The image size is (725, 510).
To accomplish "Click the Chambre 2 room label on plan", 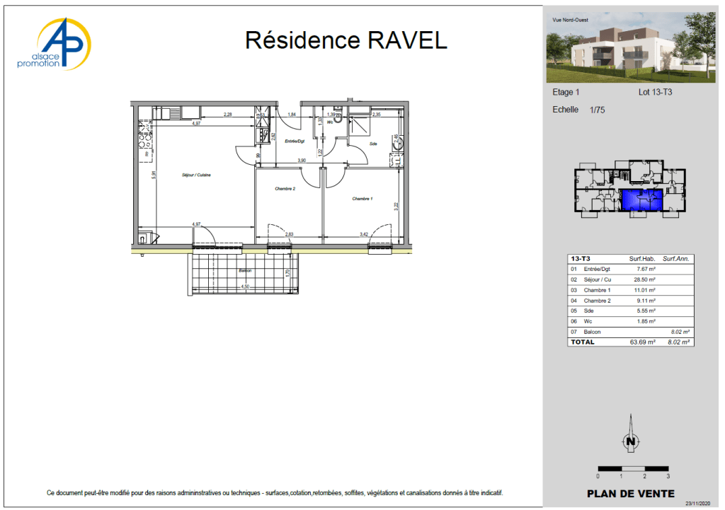I will click(285, 188).
